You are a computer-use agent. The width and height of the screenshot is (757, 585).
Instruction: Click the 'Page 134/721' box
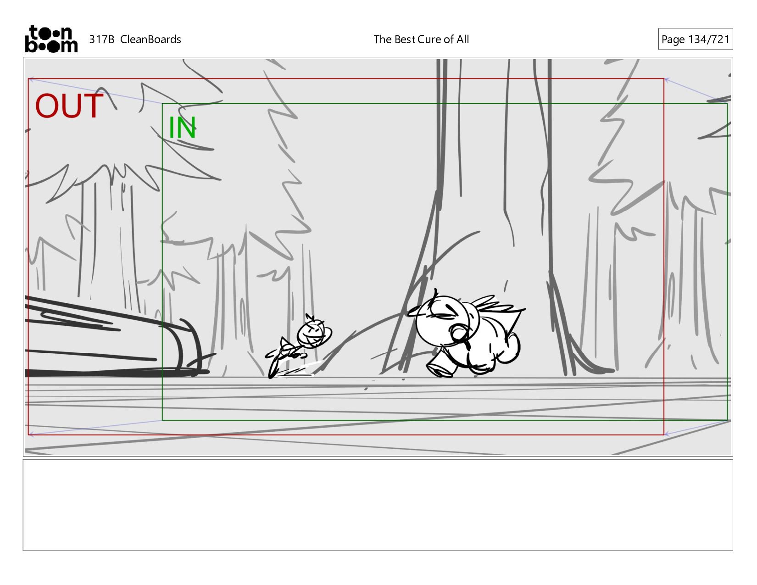[x=696, y=39]
